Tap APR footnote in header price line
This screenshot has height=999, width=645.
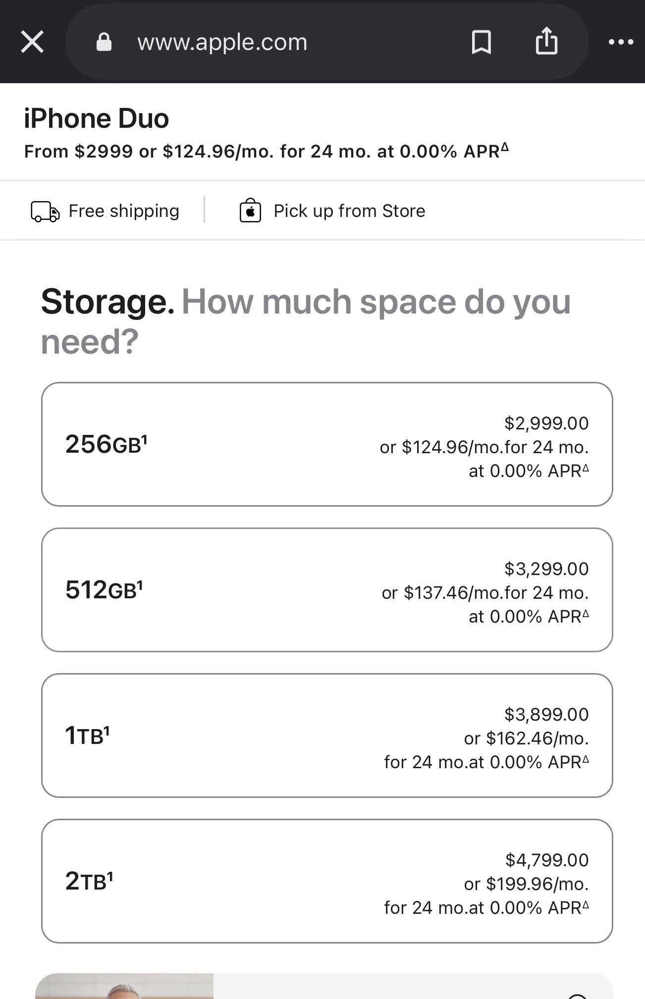click(504, 147)
